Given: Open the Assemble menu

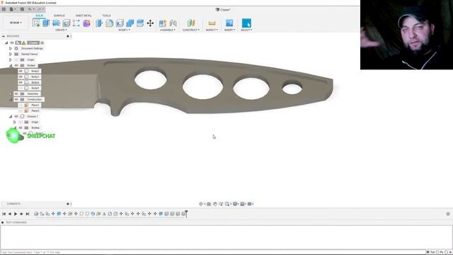Looking at the screenshot, I should coord(168,30).
